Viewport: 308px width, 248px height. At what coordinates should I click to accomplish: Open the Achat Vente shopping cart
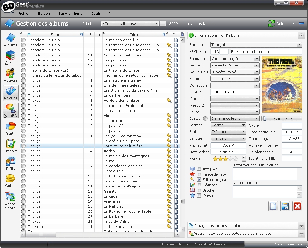10,201
